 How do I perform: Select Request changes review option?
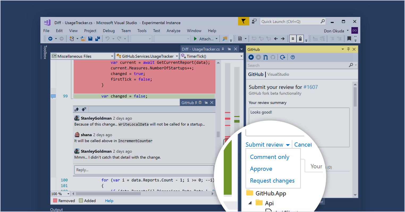coord(272,181)
